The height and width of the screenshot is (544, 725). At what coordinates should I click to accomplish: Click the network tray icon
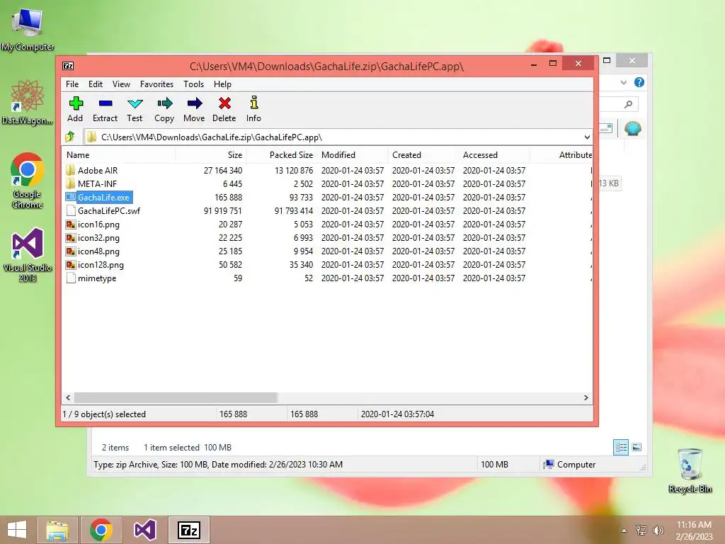click(641, 530)
